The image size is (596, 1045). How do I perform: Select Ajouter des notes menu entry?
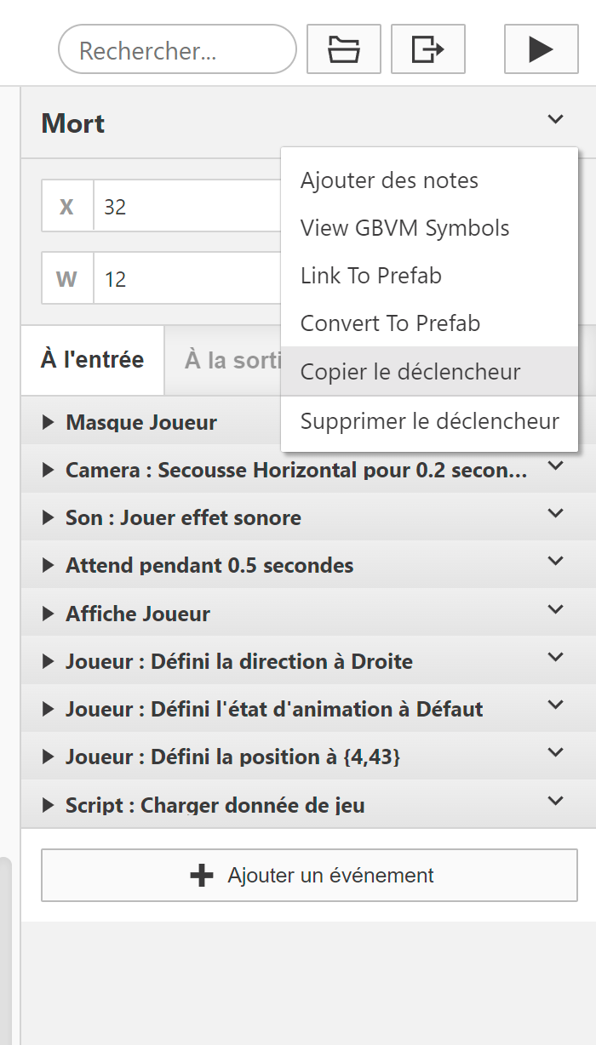[389, 180]
